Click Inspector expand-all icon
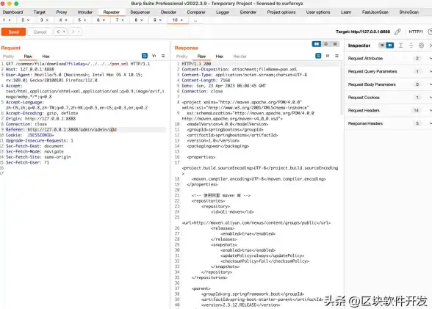432x309 pixels. click(x=401, y=46)
